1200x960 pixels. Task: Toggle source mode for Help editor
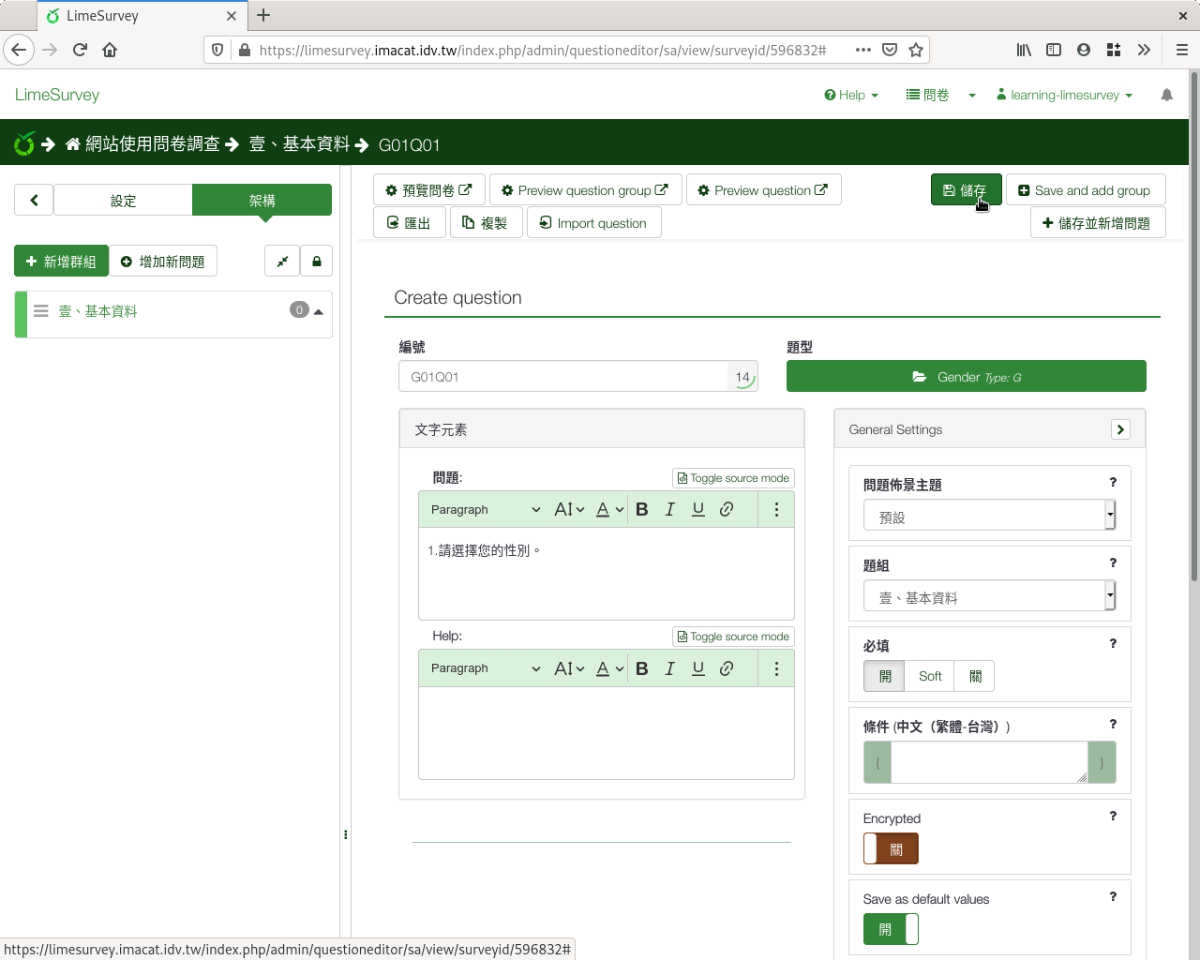[x=733, y=637]
